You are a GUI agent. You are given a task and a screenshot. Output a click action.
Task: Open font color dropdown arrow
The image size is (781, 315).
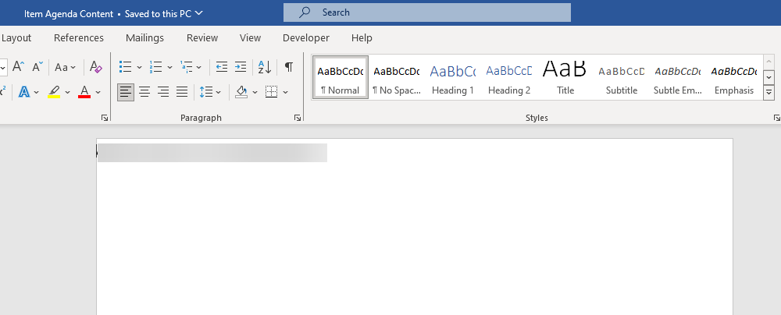point(98,93)
